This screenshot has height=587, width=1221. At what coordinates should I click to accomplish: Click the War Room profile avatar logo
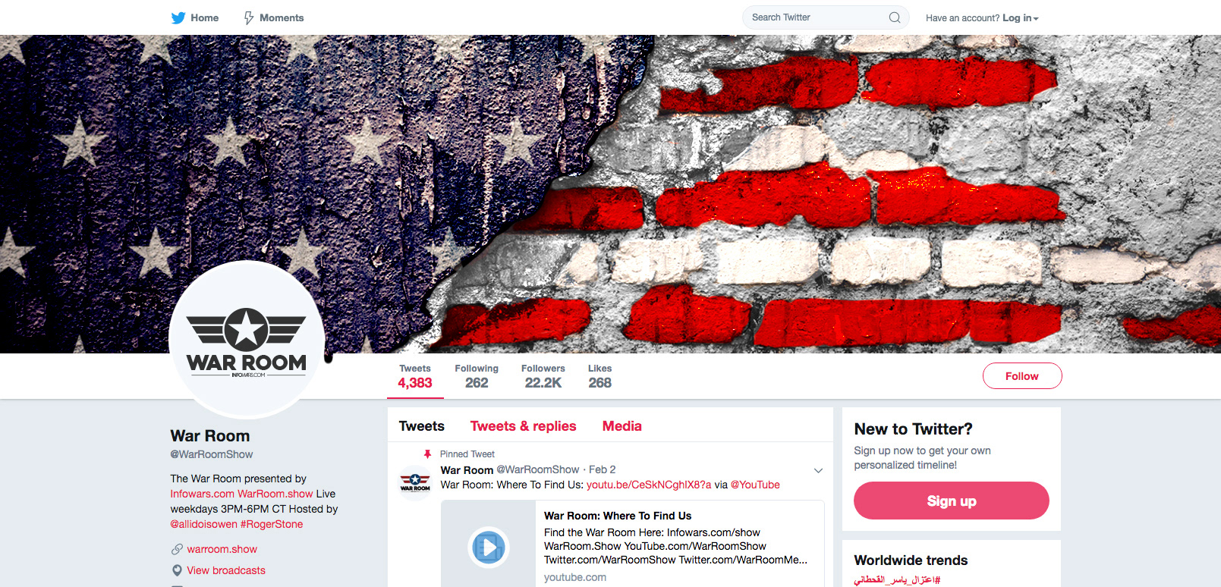[247, 340]
